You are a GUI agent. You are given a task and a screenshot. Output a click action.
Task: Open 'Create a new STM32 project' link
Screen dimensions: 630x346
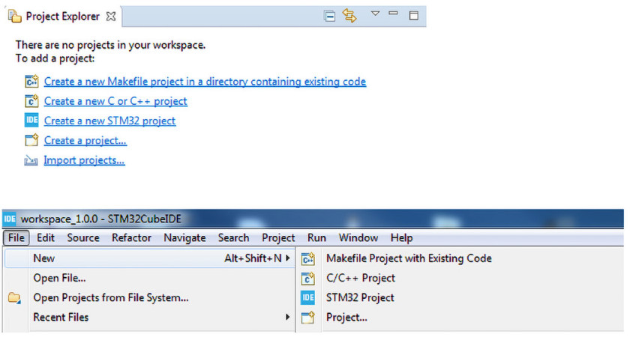[x=109, y=121]
